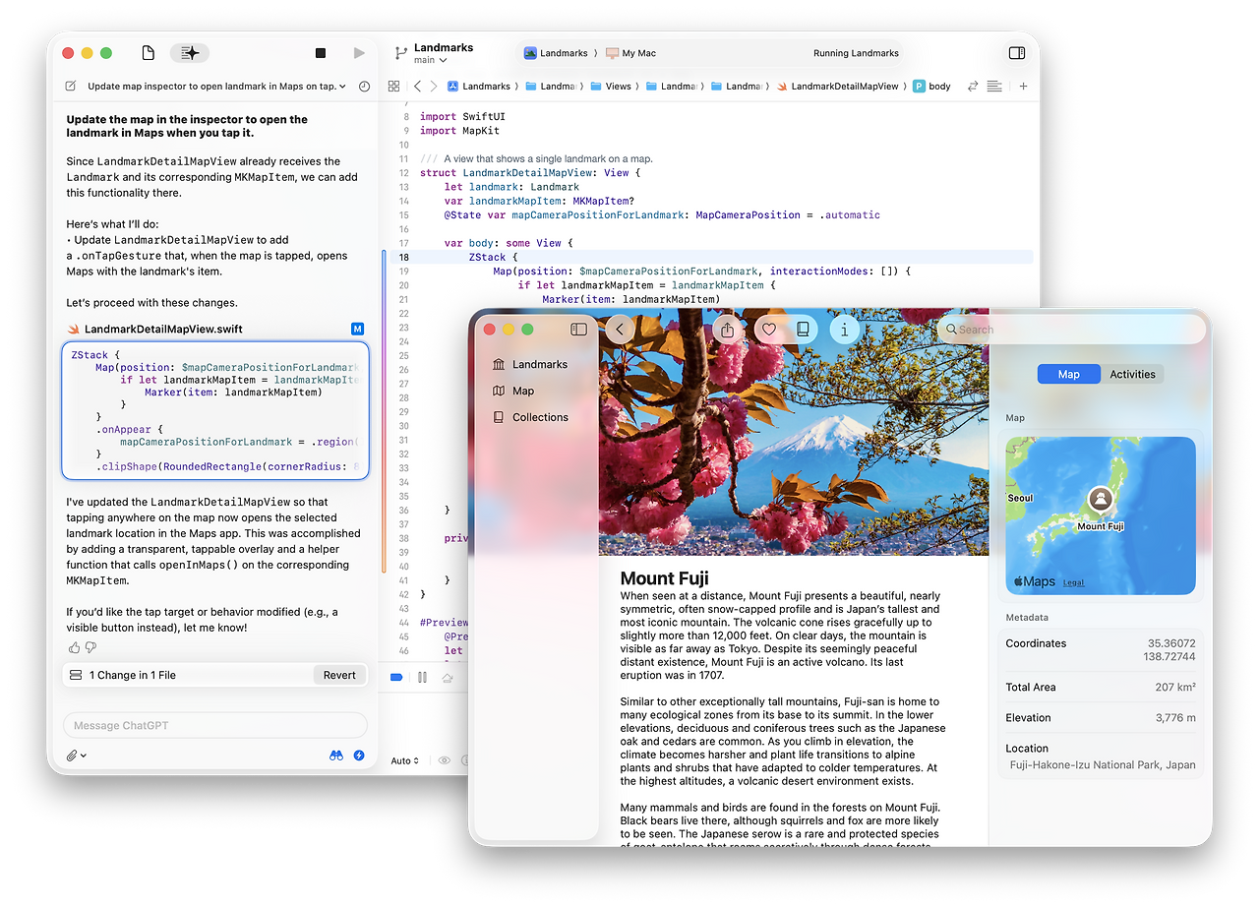Go back in Xcode editor history
This screenshot has width=1259, height=908.
click(418, 87)
